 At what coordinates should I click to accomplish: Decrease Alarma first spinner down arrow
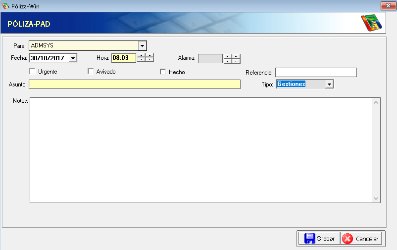click(x=228, y=61)
